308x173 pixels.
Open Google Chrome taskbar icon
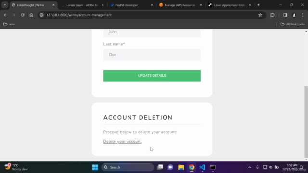tap(192, 167)
